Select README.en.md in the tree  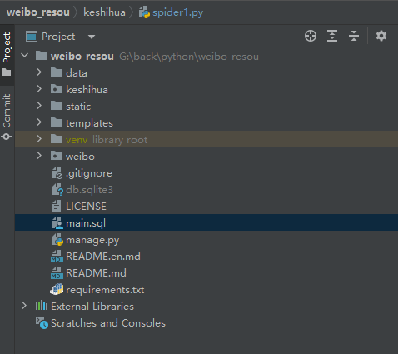click(x=103, y=257)
